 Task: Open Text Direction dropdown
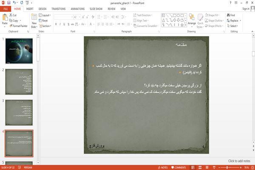click(143, 15)
